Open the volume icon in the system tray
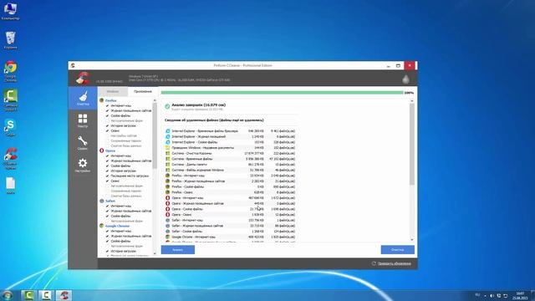Viewport: 535px width, 301px height. coord(492,295)
